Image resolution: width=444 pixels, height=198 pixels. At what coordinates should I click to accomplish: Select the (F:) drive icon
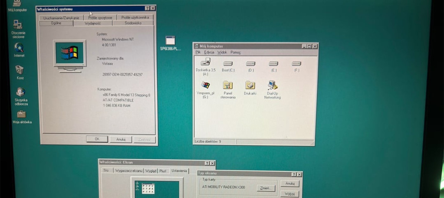click(x=297, y=67)
